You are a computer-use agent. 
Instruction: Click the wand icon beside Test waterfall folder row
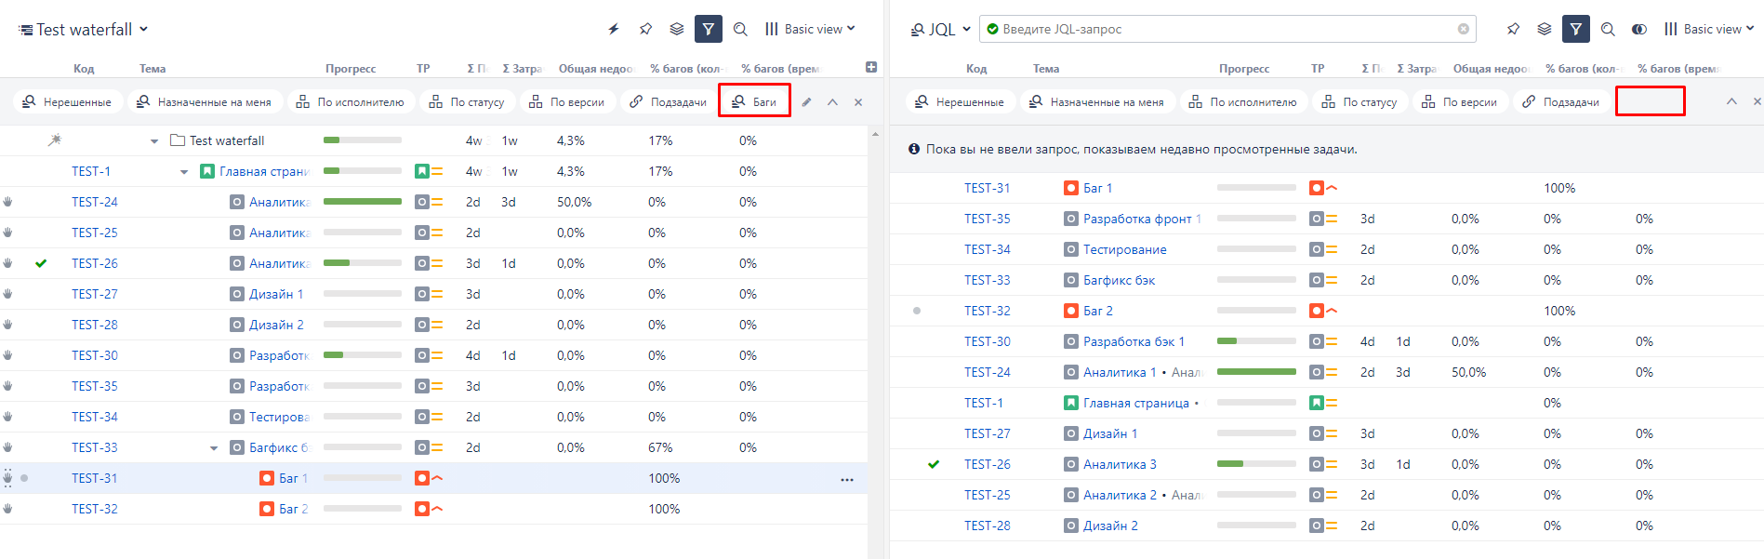point(55,140)
